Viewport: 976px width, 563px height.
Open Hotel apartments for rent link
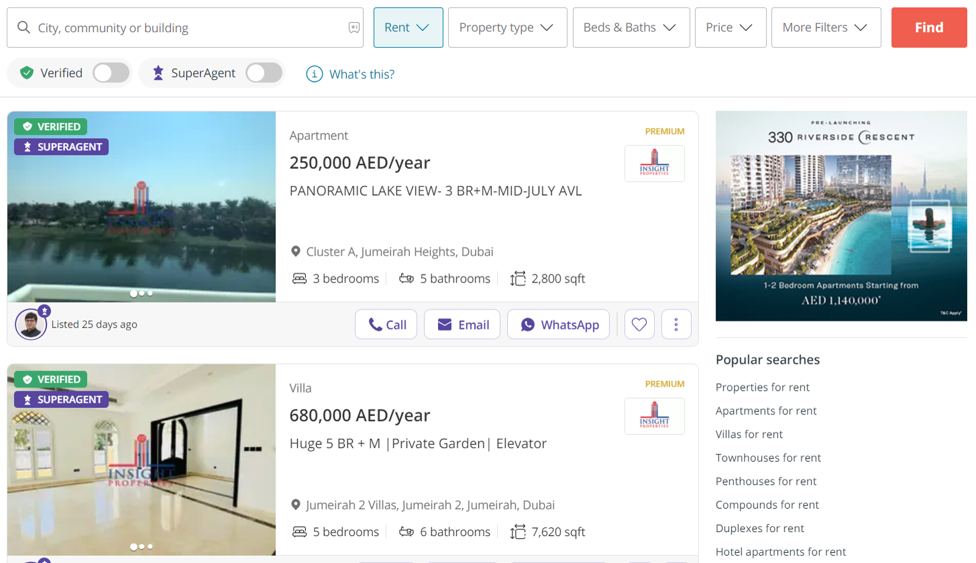781,552
